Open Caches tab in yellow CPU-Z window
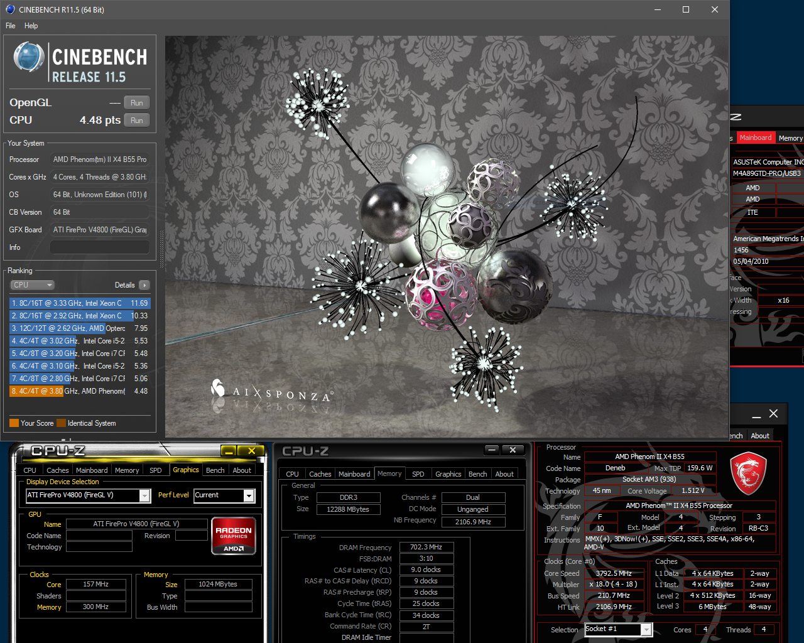Screen dimensions: 804x643 pos(57,470)
